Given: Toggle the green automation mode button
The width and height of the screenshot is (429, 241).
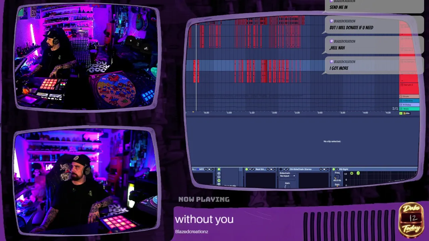Looking at the screenshot, I should [401, 113].
